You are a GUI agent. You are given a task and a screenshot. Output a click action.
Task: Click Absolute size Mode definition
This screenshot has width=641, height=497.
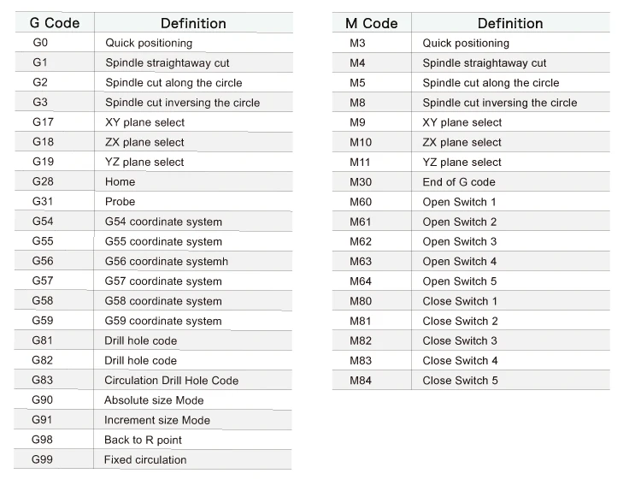point(154,400)
